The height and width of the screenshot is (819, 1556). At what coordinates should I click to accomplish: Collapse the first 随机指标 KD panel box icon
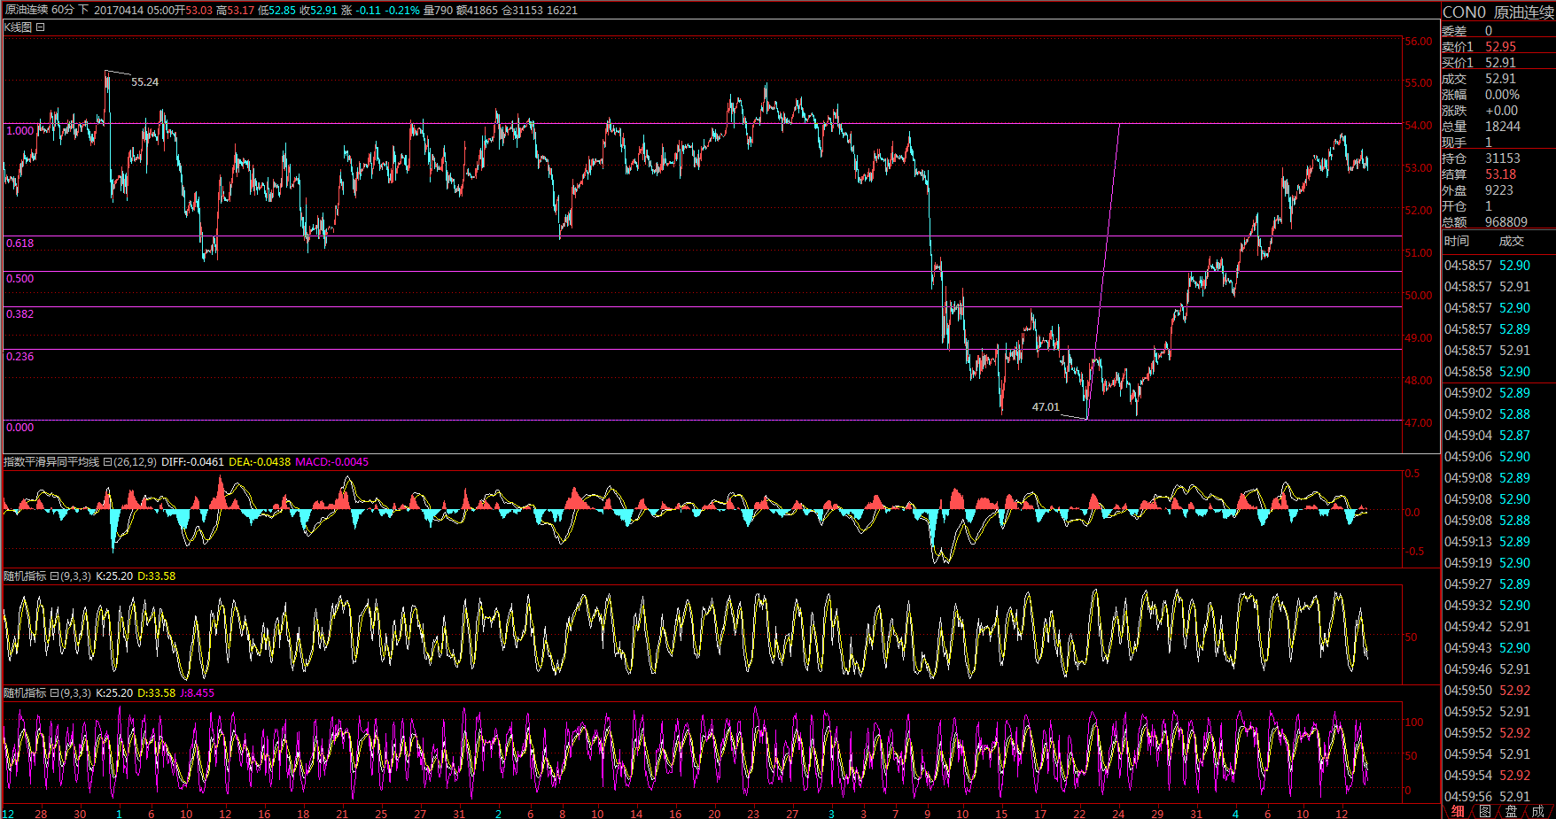tap(54, 576)
